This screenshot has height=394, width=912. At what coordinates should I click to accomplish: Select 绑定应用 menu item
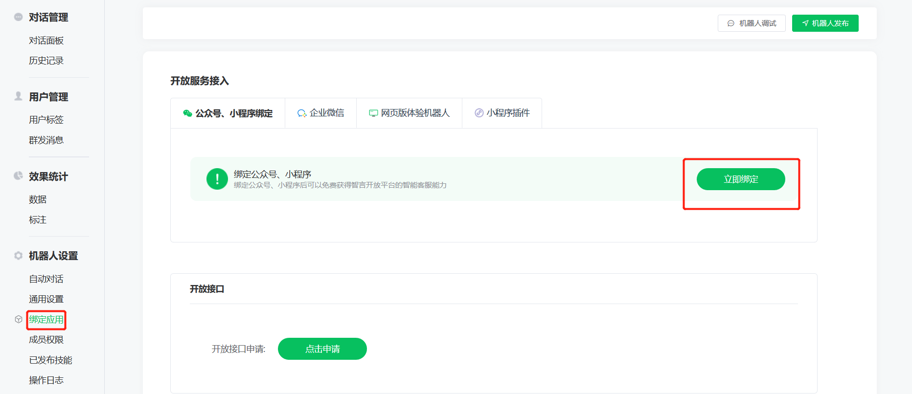tap(46, 320)
